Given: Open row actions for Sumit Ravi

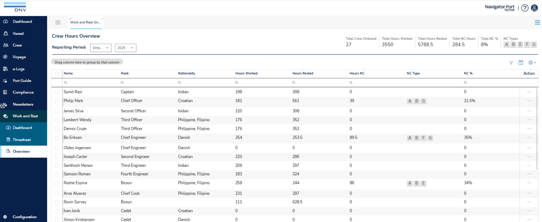Looking at the screenshot, I should [x=529, y=92].
